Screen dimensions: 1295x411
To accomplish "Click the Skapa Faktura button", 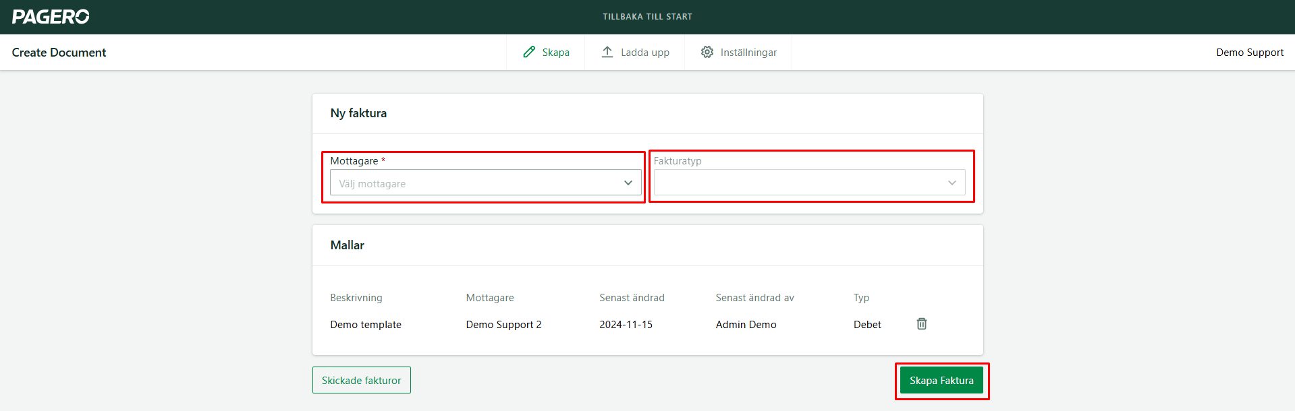I will click(941, 381).
